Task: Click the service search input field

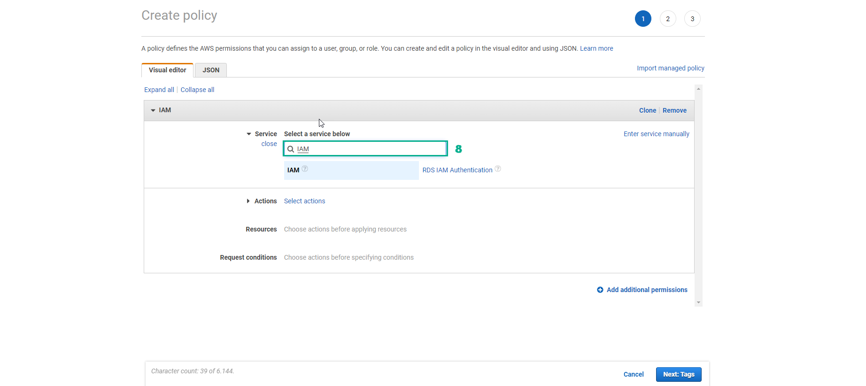Action: [x=365, y=149]
